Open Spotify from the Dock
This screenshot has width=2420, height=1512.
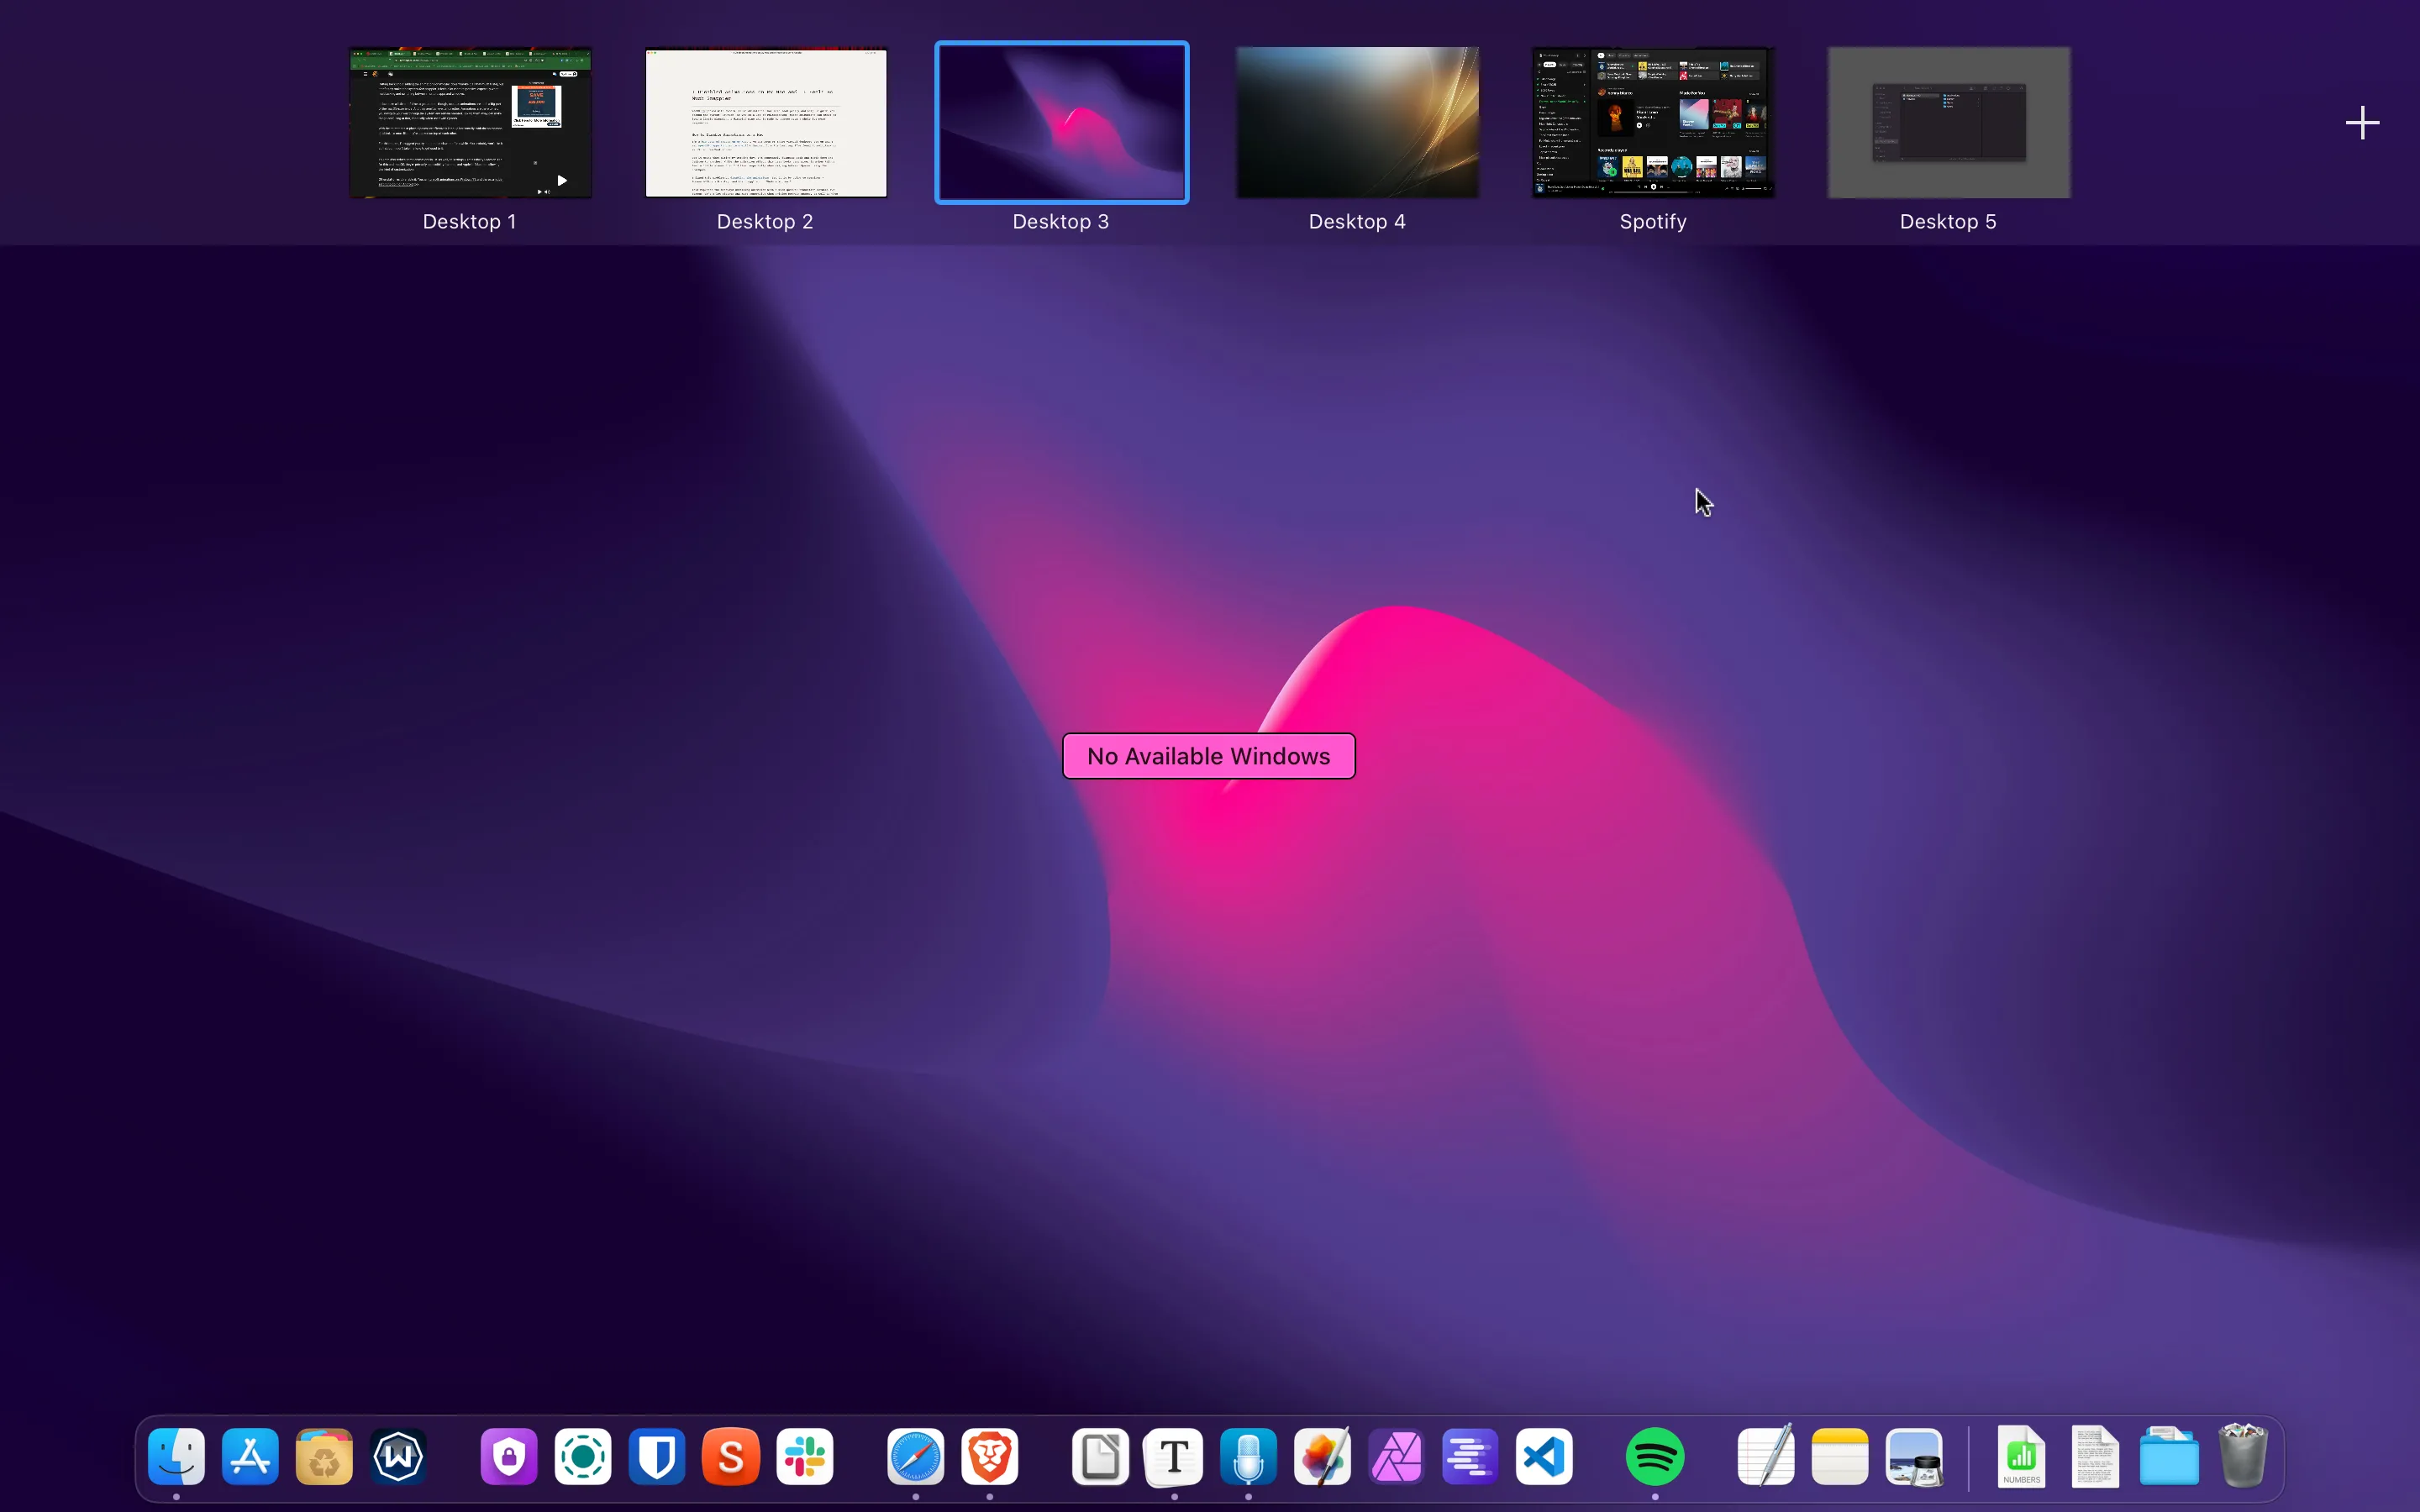tap(1656, 1457)
